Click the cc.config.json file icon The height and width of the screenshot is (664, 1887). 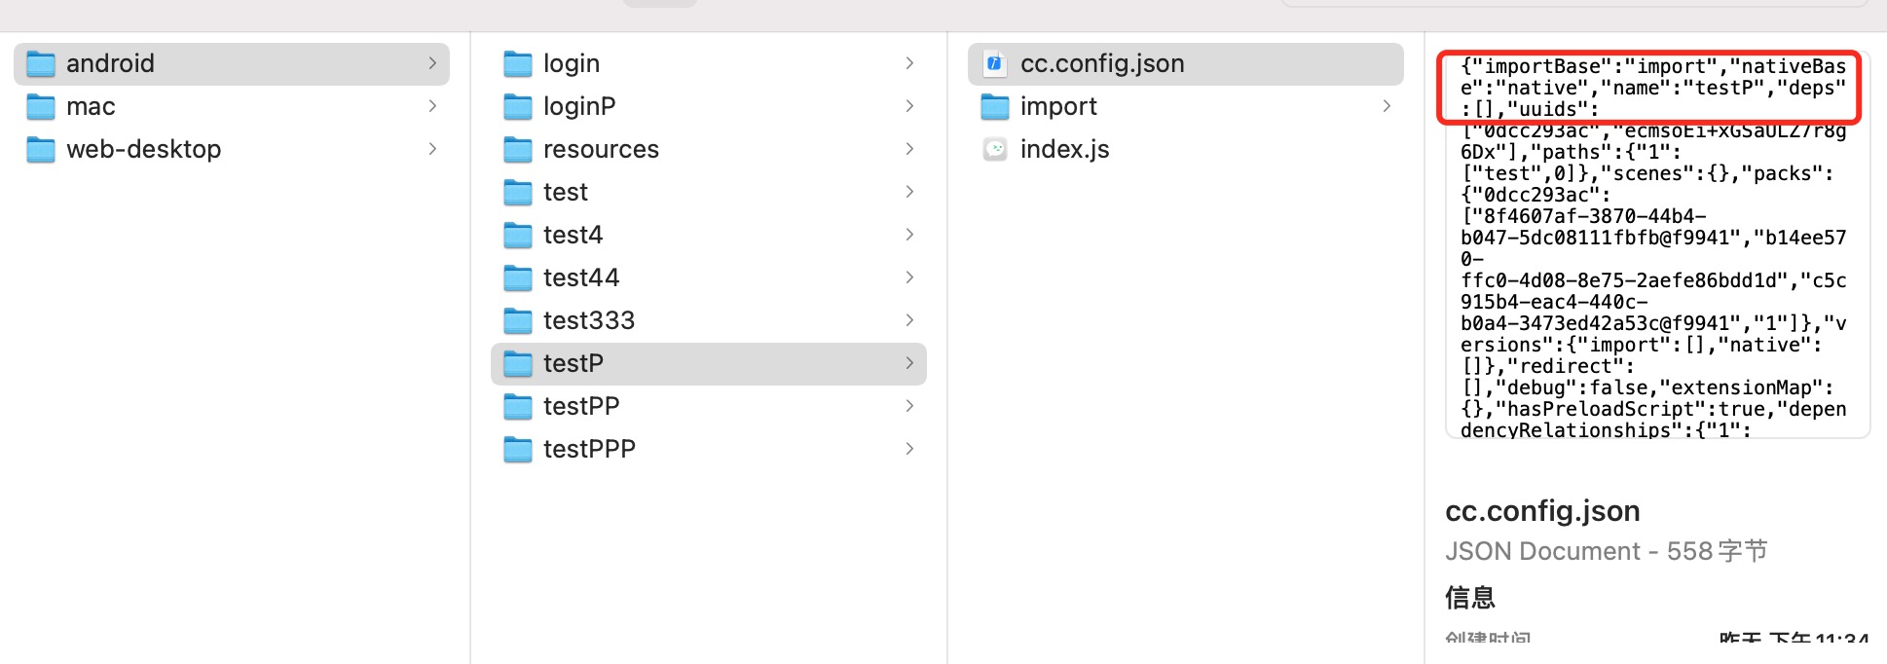pyautogui.click(x=994, y=64)
